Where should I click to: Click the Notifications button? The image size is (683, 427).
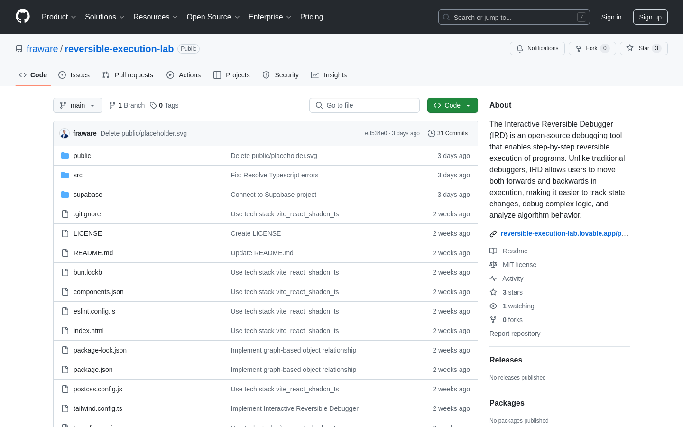(x=537, y=48)
